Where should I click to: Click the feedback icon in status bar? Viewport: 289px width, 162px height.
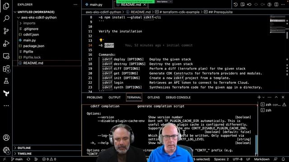(x=275, y=159)
